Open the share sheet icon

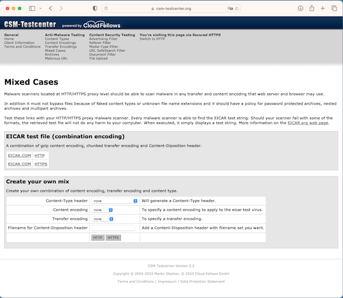tap(312, 8)
